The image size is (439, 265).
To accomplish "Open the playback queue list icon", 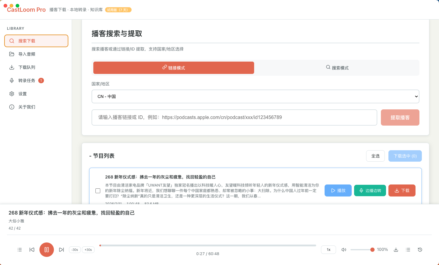I will 20,250.
